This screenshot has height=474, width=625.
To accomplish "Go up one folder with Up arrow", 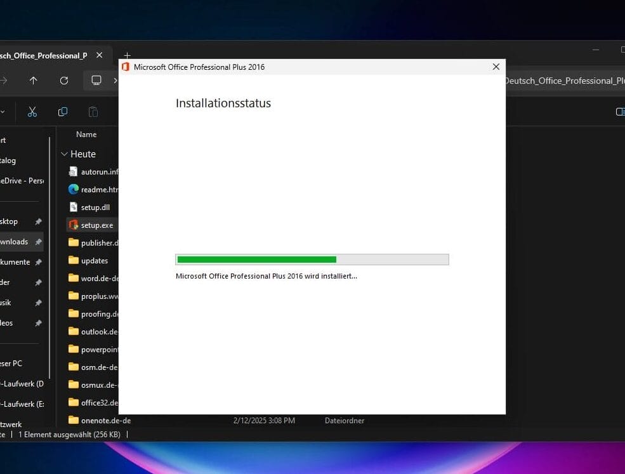I will point(34,81).
